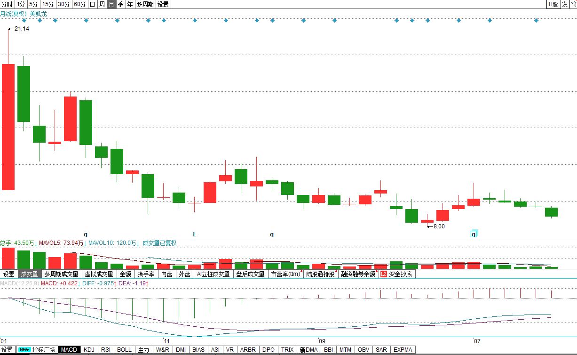This screenshot has width=577, height=355.
Task: Select the 市盈率(ttm) tab
Action: (x=286, y=274)
